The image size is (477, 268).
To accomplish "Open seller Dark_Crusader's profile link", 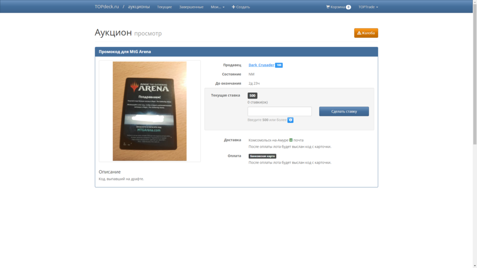I will (x=261, y=65).
